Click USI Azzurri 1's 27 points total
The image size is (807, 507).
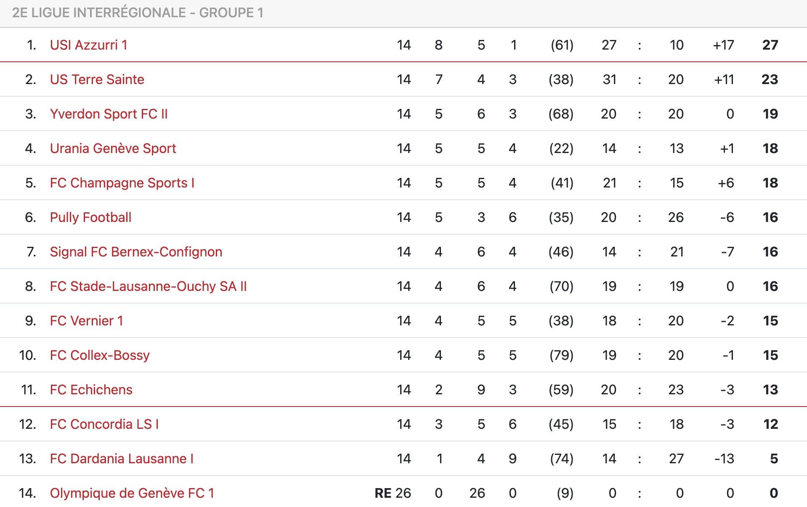(x=770, y=45)
